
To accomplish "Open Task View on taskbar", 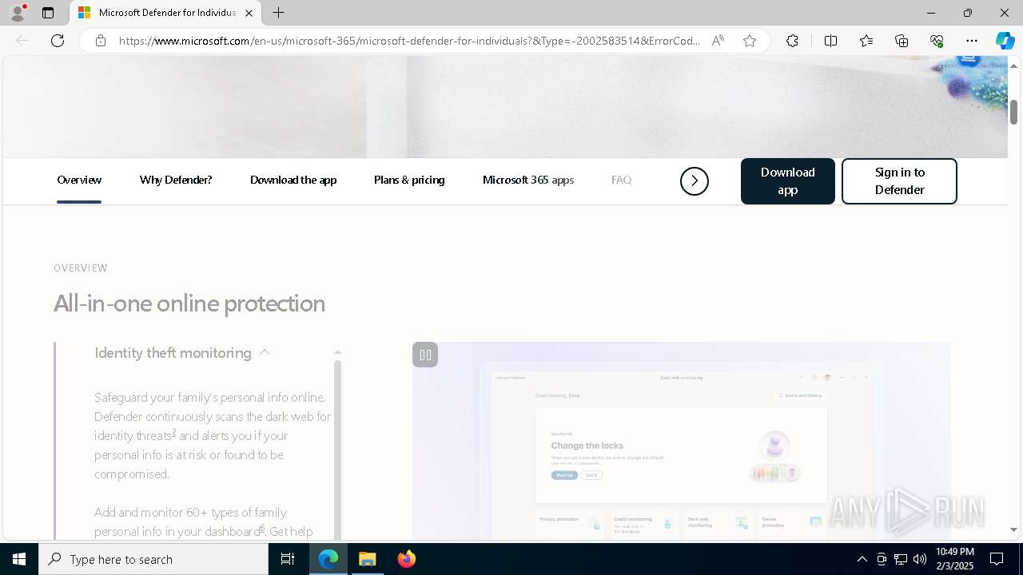I will [x=288, y=559].
